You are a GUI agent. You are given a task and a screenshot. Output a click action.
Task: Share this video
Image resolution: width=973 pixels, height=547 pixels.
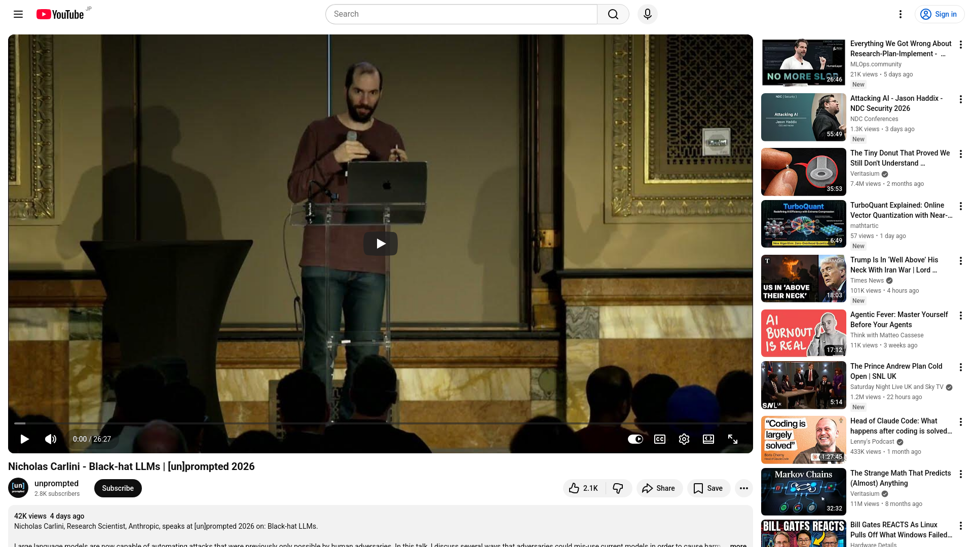659,488
